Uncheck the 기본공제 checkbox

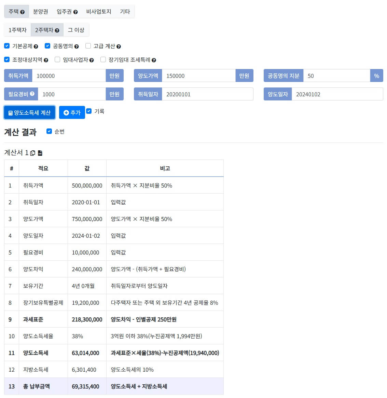click(x=6, y=46)
